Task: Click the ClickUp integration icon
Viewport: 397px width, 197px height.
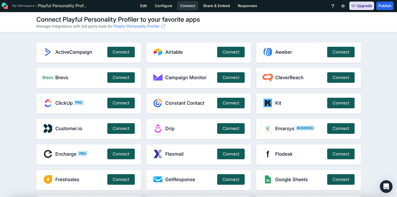Action: (48, 103)
